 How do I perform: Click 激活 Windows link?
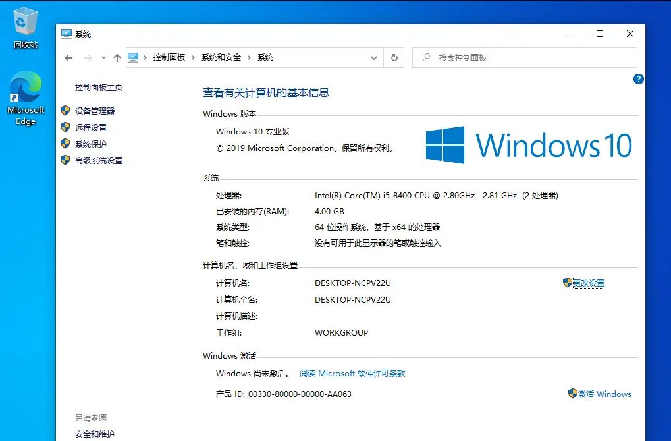click(x=604, y=394)
